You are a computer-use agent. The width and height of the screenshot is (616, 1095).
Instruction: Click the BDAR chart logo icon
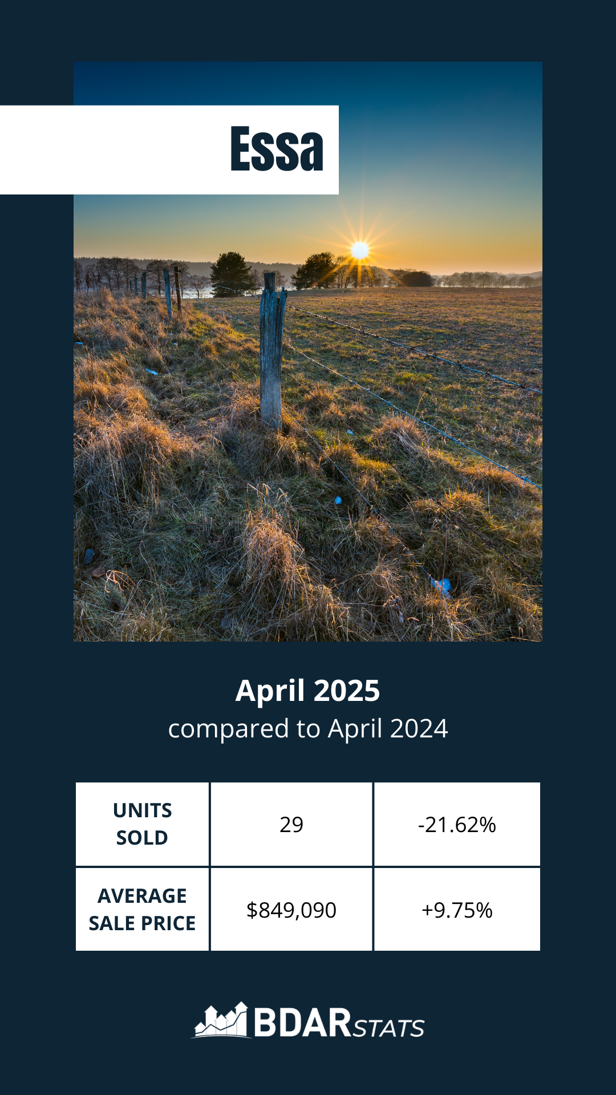(x=221, y=1020)
